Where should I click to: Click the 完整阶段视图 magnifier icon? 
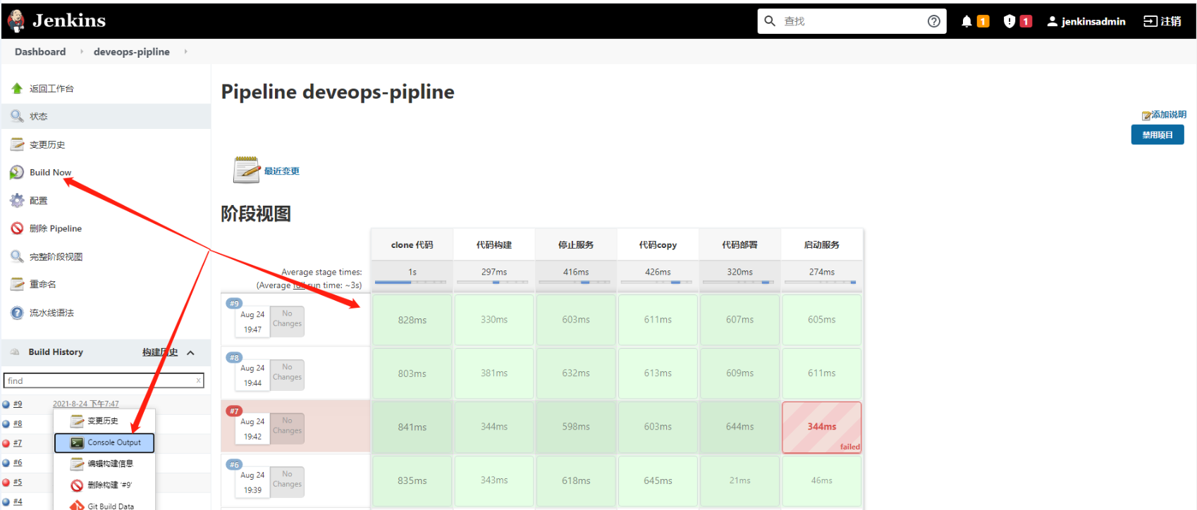point(17,256)
